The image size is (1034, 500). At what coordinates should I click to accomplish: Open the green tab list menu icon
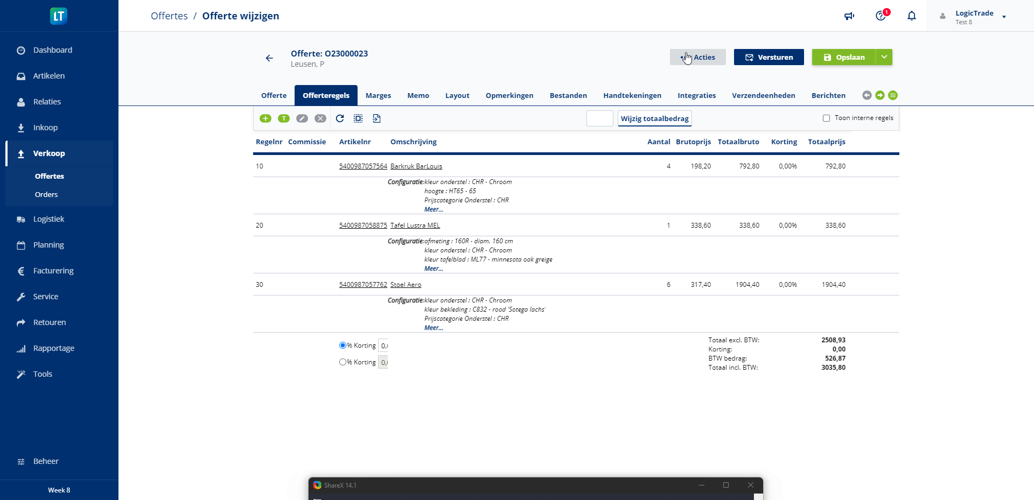[893, 95]
